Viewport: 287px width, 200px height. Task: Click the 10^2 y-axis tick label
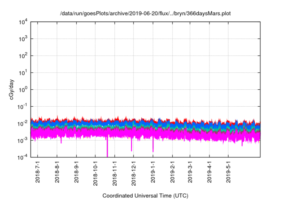[23, 56]
